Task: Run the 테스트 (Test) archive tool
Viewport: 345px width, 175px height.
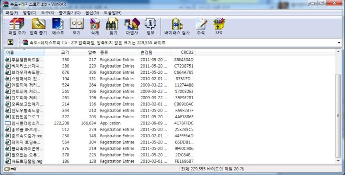Action: (58, 26)
